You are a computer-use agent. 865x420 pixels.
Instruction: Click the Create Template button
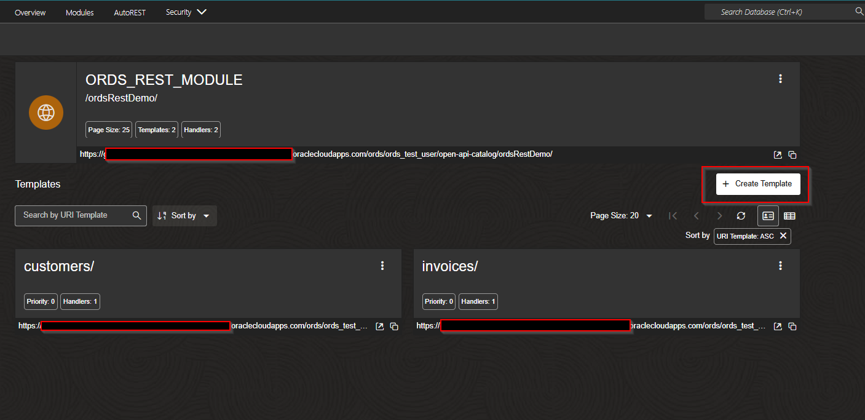758,183
